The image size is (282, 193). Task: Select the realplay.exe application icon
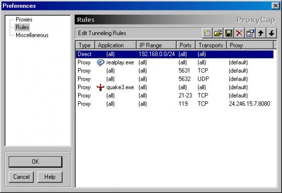(100, 62)
